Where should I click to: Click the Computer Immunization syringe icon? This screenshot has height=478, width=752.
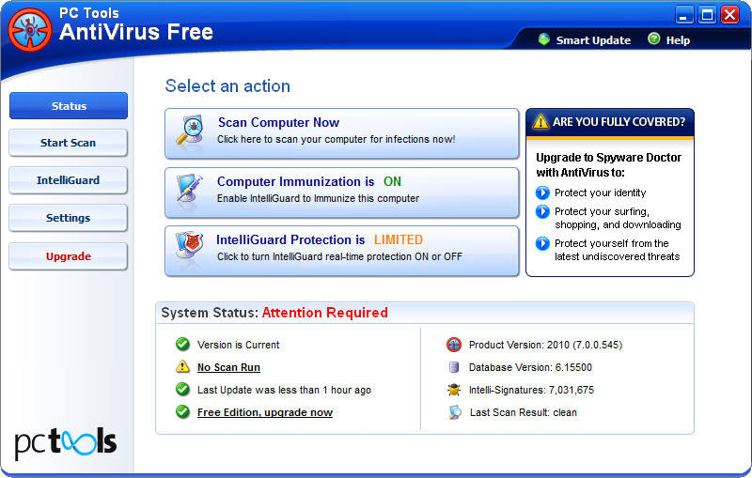pyautogui.click(x=190, y=188)
